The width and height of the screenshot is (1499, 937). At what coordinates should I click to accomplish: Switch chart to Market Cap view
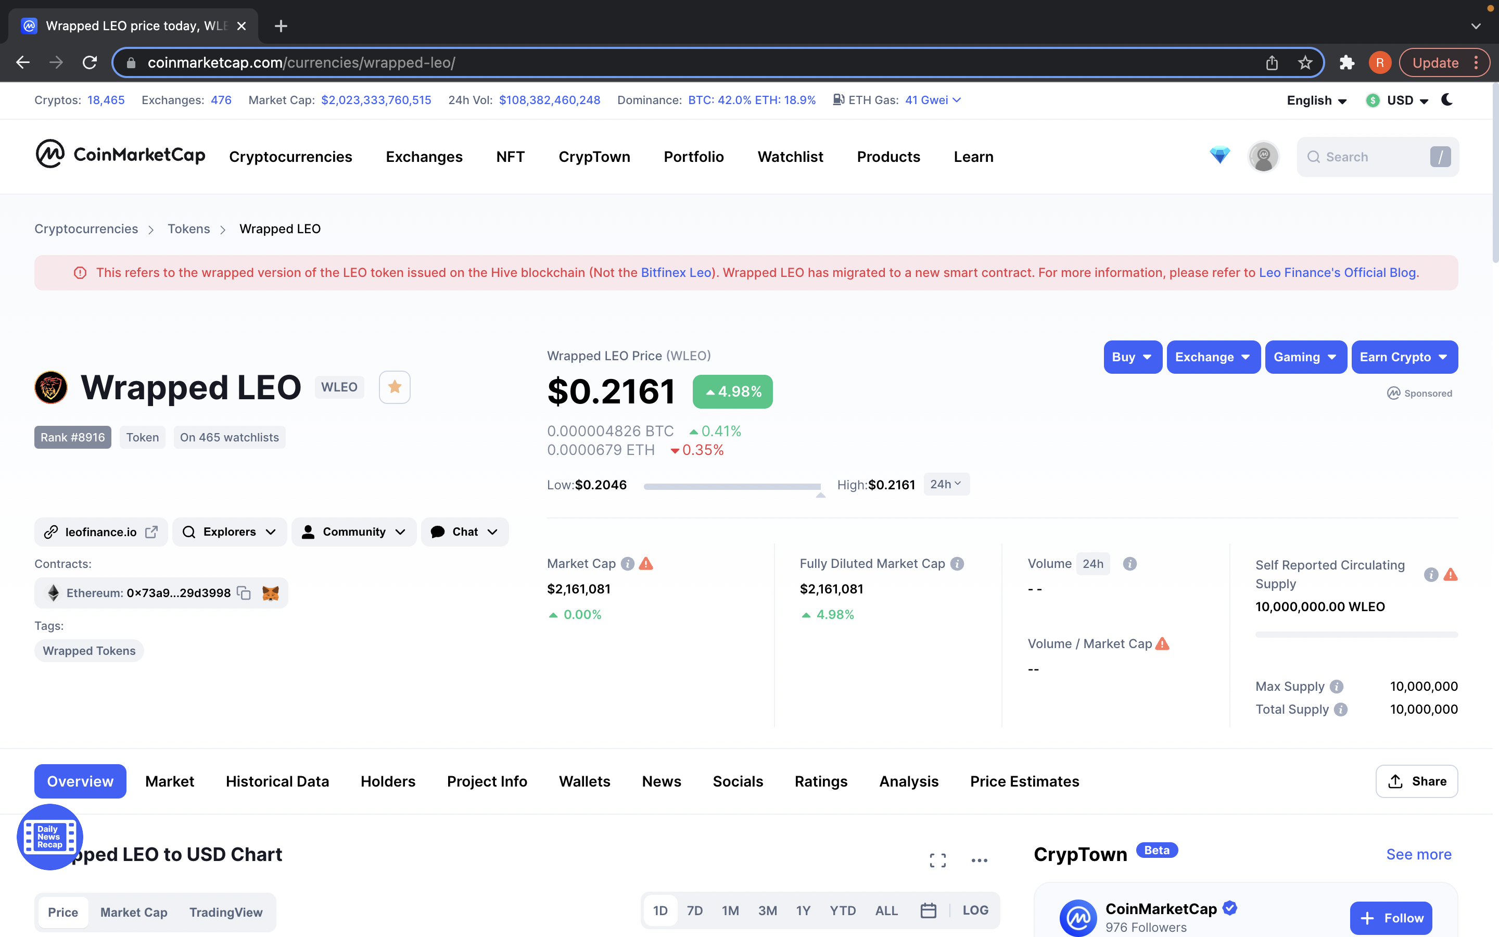[134, 912]
